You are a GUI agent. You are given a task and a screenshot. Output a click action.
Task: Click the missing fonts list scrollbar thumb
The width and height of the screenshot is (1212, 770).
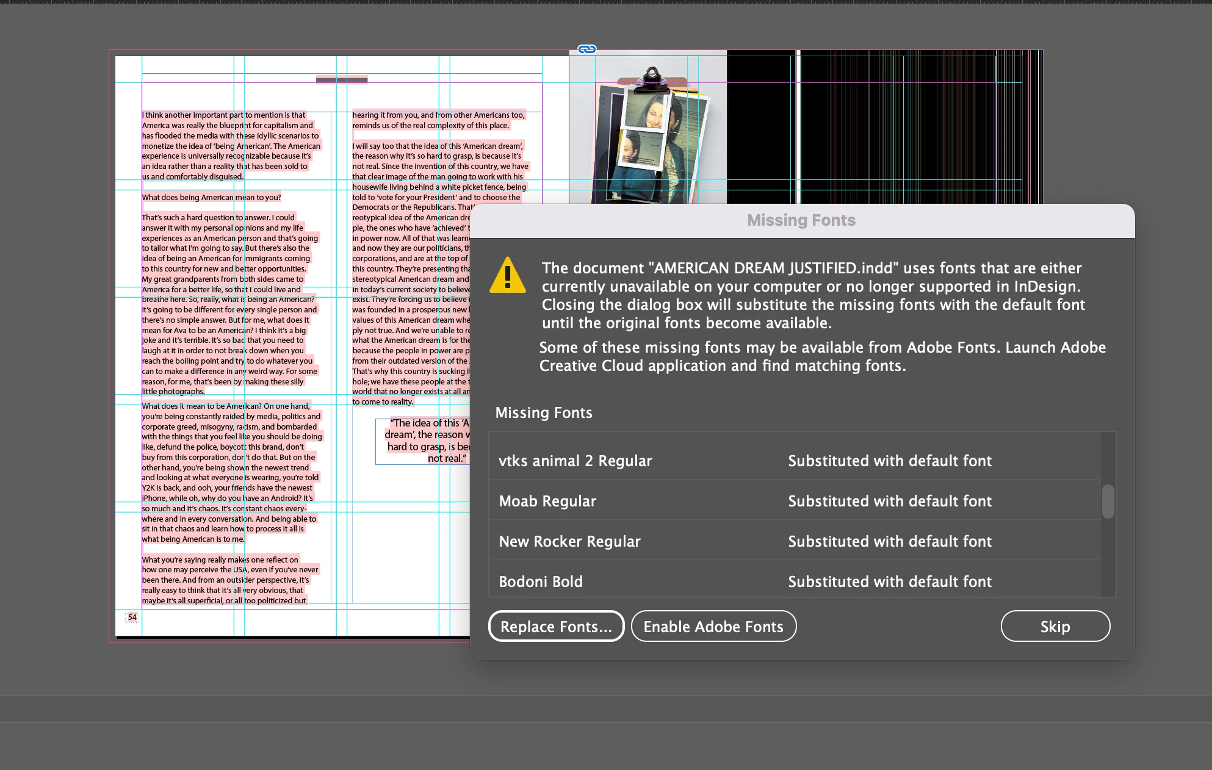(x=1108, y=501)
